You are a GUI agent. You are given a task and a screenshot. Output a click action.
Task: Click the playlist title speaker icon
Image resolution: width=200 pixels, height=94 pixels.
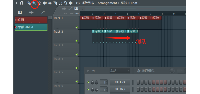[78, 3]
